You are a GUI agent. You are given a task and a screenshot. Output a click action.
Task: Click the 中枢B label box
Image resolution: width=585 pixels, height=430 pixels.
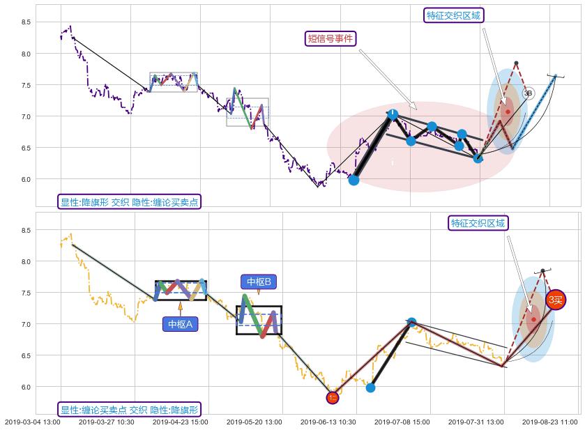coord(259,282)
